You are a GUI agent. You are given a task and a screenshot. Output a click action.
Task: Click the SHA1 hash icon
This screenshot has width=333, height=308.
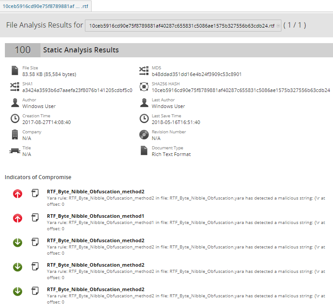click(15, 87)
